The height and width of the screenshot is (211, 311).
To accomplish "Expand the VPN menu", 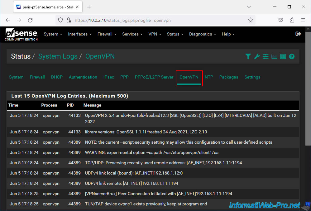I will (155, 34).
